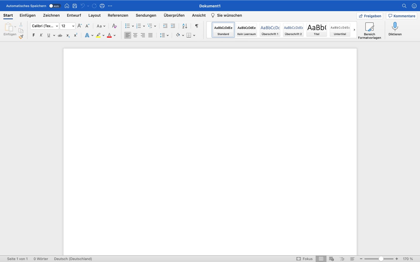420x262 pixels.
Task: Switch to outline view icon in status bar
Action: click(x=342, y=259)
